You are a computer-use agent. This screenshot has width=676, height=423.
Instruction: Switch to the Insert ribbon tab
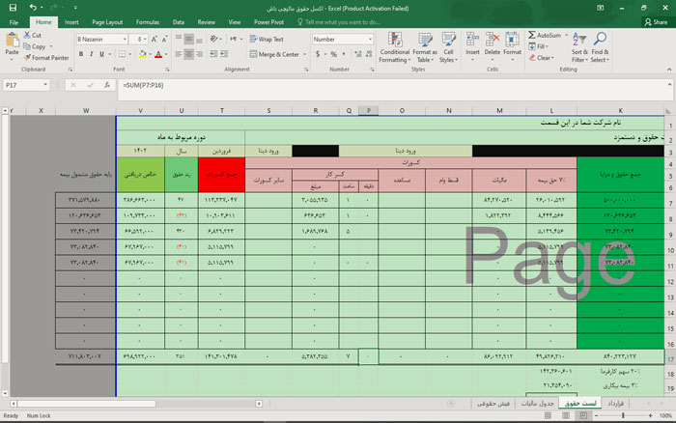pyautogui.click(x=71, y=22)
